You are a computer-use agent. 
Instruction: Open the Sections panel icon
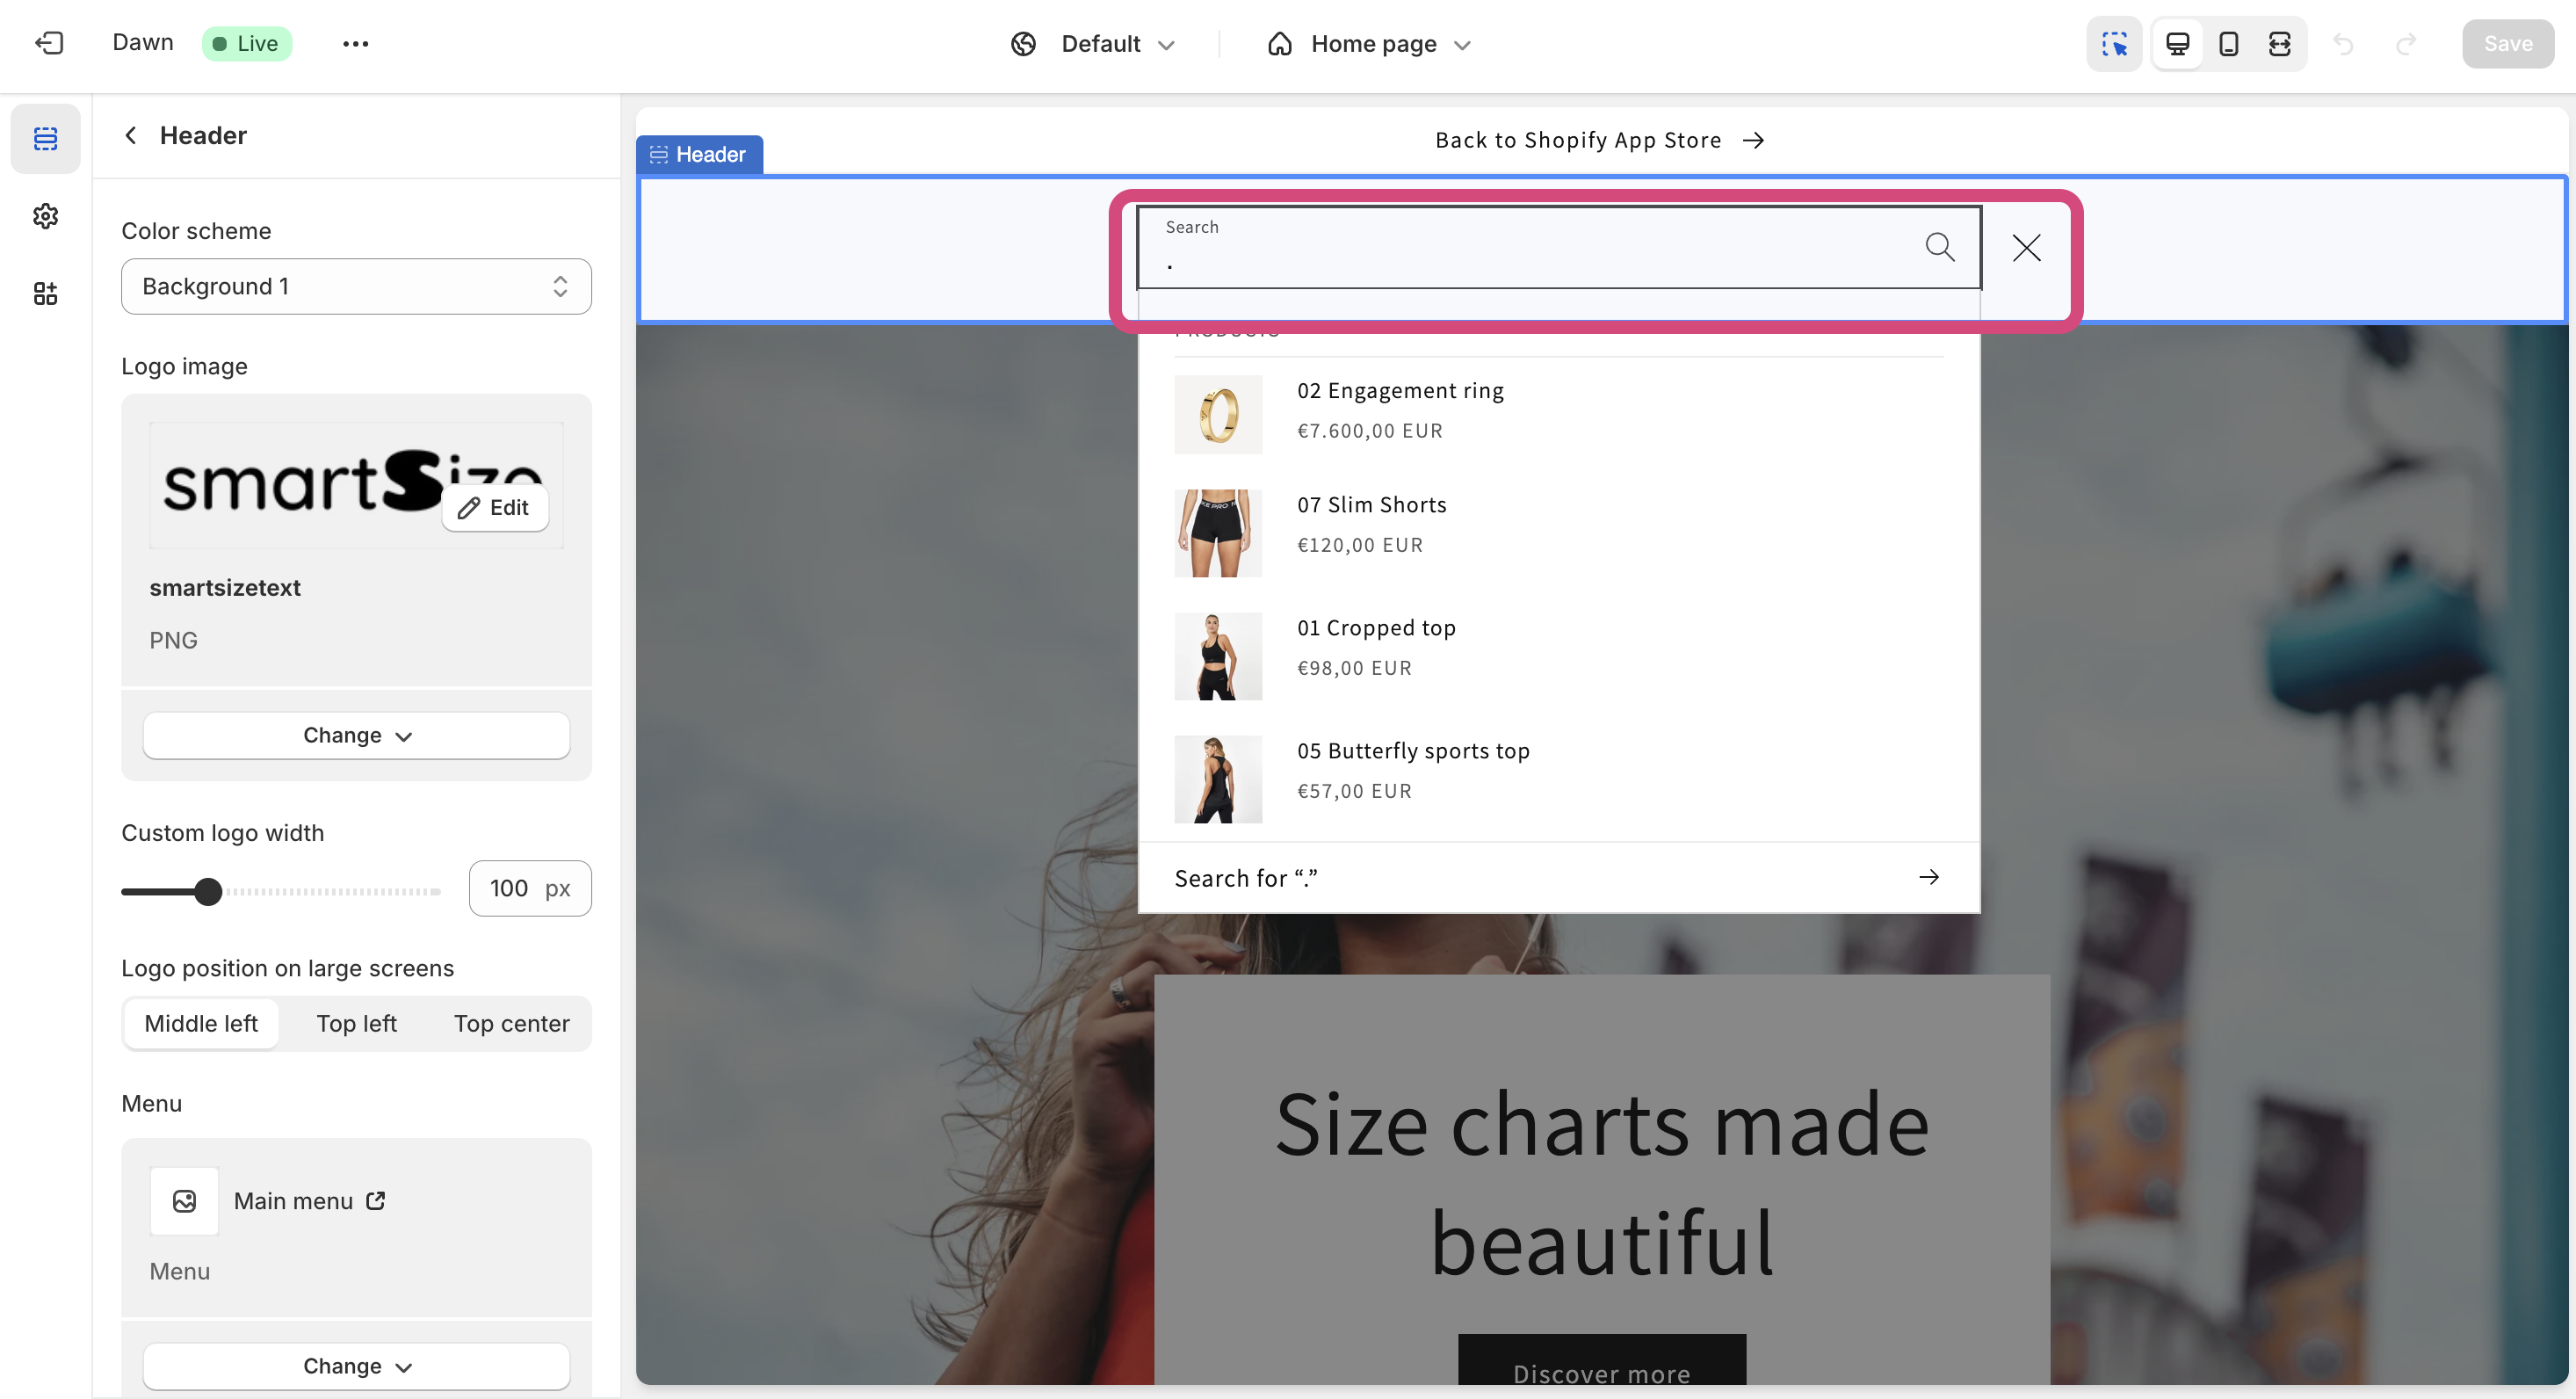46,138
